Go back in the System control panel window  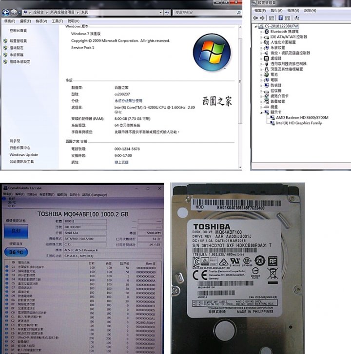6,13
